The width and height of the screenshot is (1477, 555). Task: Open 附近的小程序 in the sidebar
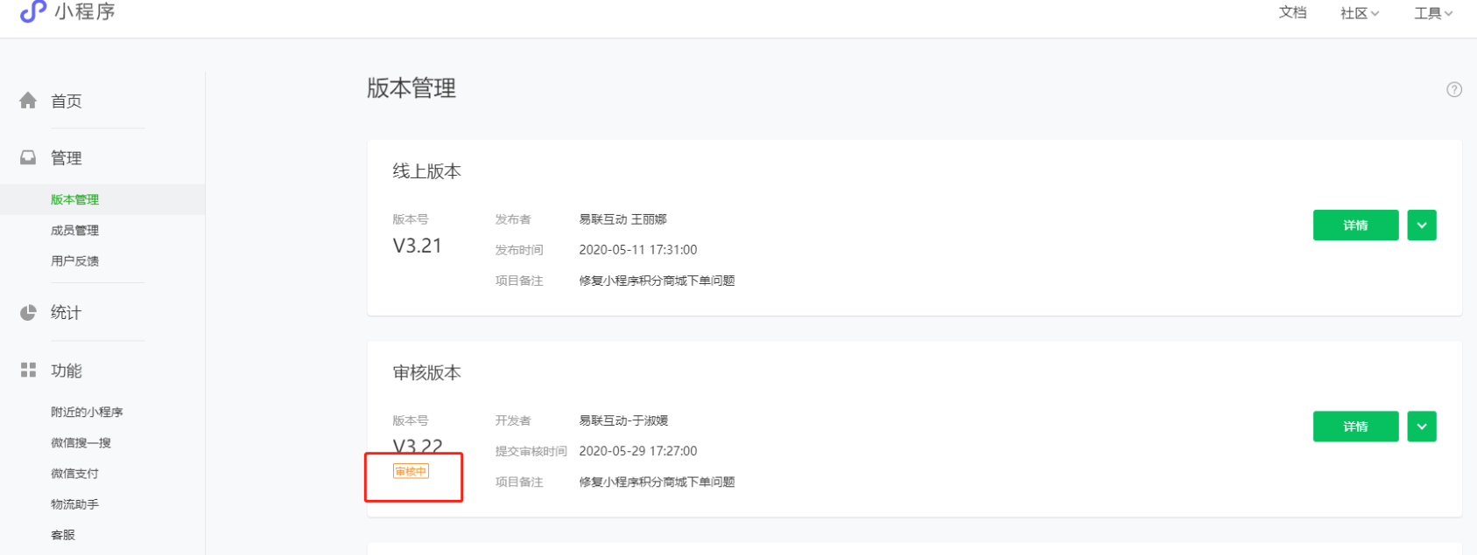click(x=87, y=412)
